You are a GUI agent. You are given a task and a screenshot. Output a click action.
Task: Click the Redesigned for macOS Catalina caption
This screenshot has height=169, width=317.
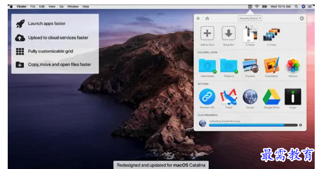(161, 165)
